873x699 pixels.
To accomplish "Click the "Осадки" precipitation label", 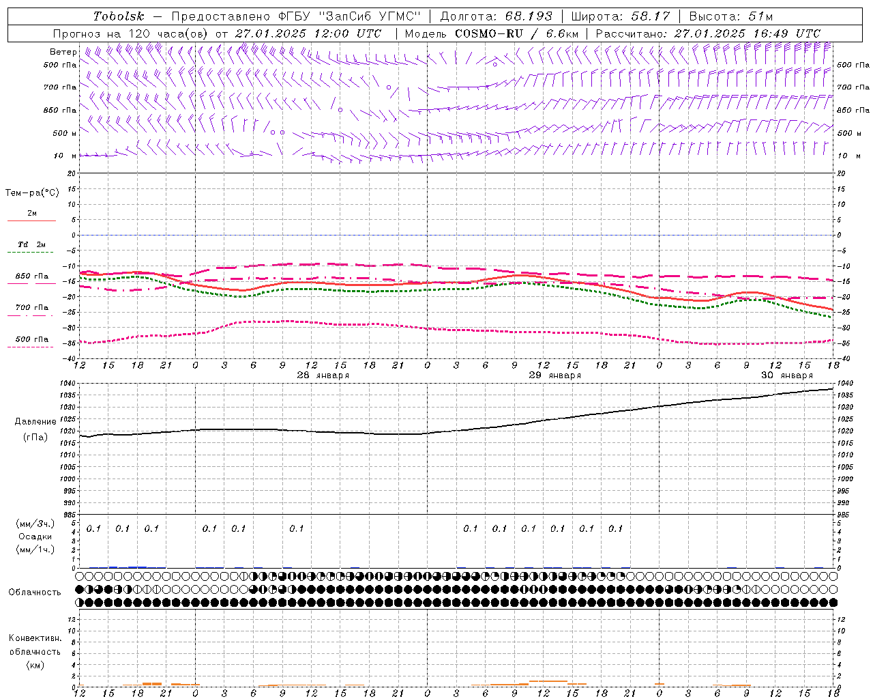I will point(35,537).
